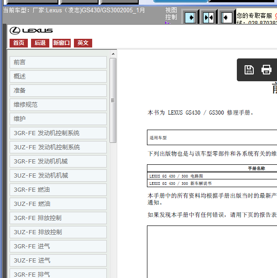277x278 pixels.
Task: Open in 新窗口 new window
Action: point(62,43)
